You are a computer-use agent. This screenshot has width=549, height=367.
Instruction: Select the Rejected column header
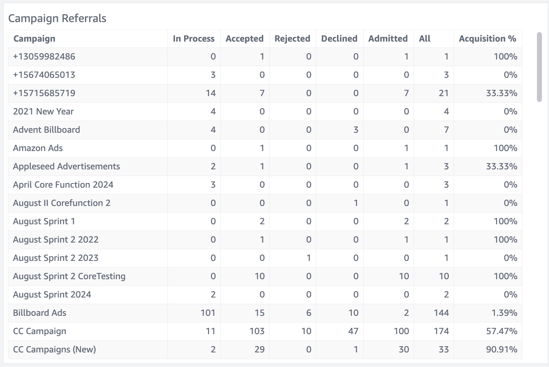coord(292,39)
